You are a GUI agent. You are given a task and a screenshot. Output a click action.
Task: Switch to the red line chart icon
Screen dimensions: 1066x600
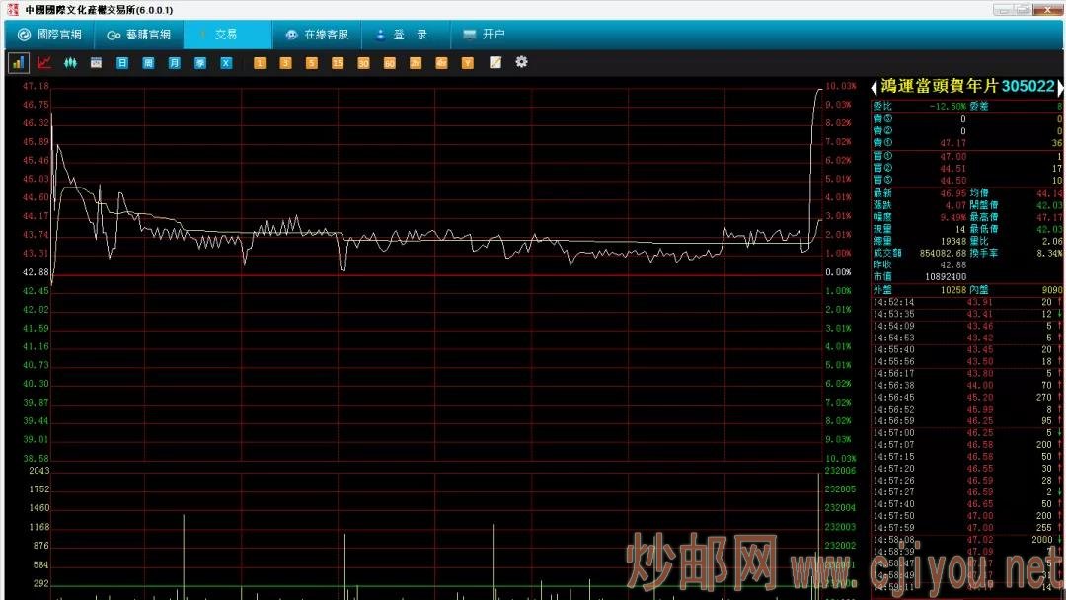coord(44,62)
